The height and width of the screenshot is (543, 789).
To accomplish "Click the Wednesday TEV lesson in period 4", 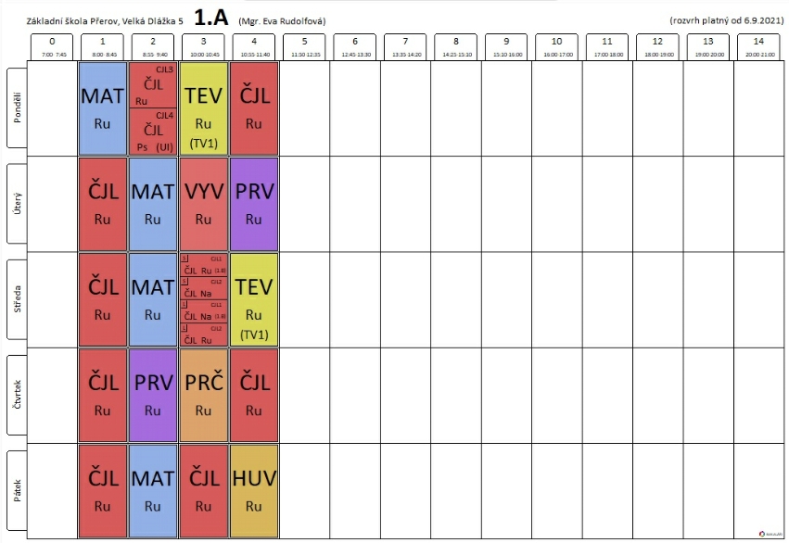I will point(254,299).
